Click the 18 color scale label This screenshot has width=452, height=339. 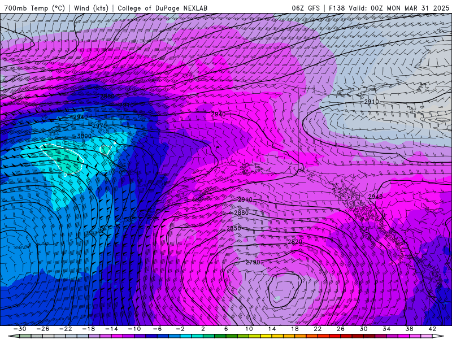coord(294,329)
